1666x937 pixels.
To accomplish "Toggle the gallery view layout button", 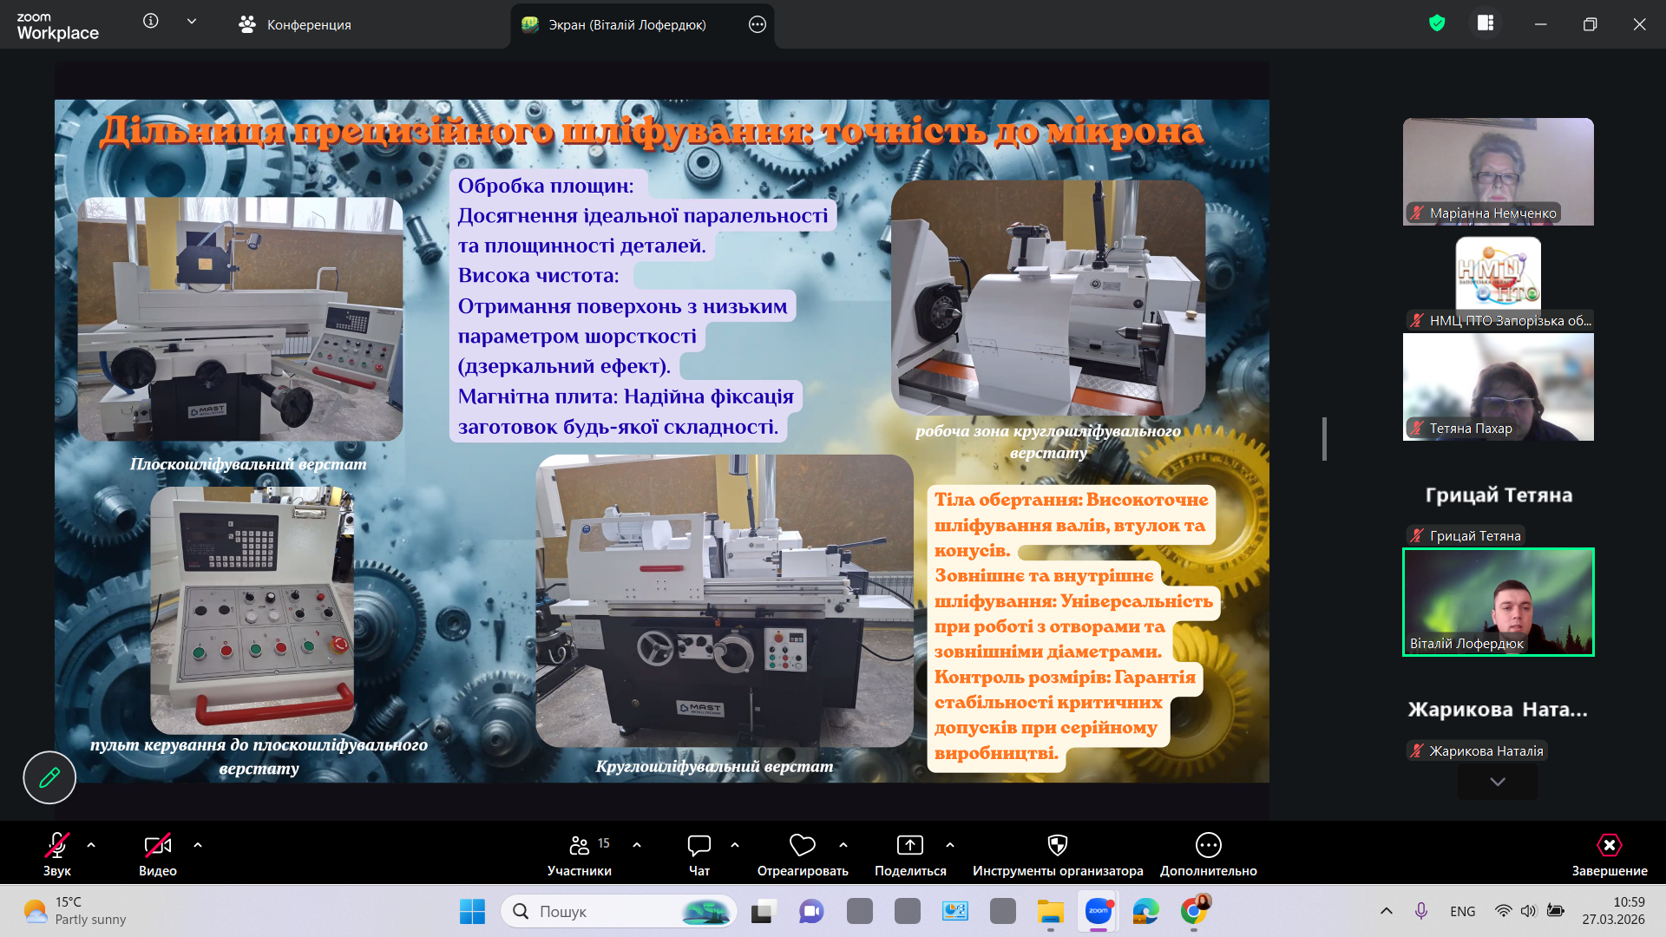I will [1486, 23].
